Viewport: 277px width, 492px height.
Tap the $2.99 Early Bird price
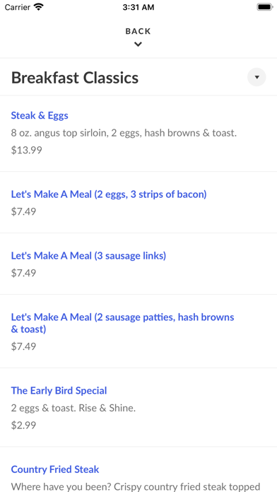tap(23, 425)
